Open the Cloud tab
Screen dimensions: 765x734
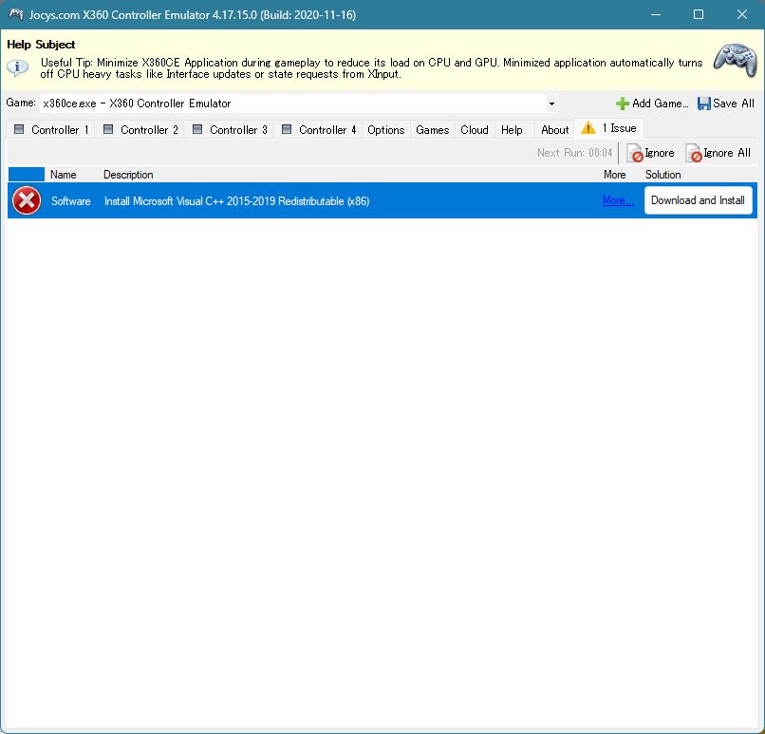point(475,130)
